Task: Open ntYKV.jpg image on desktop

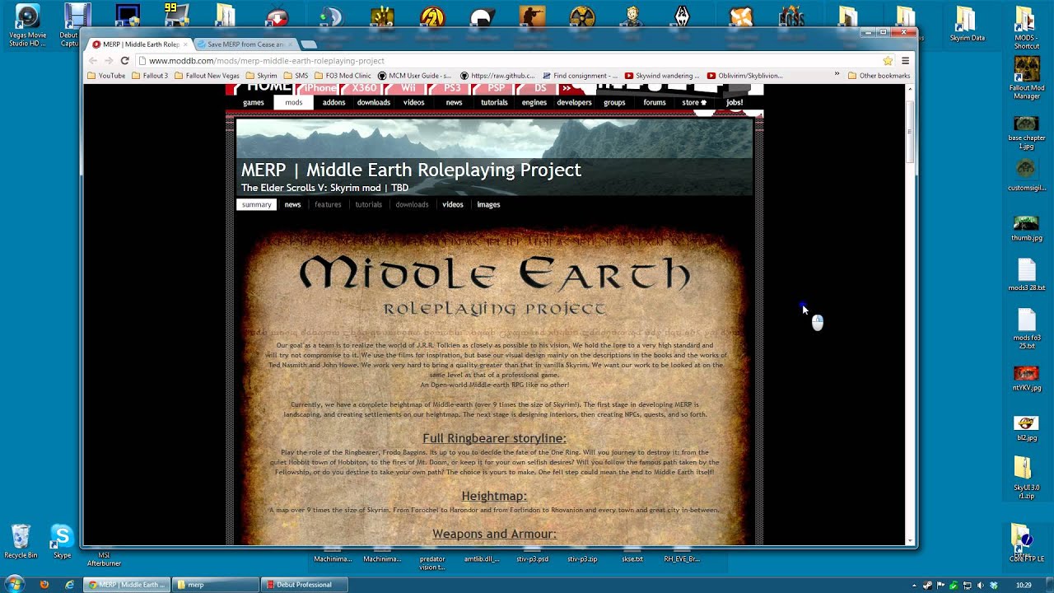Action: 1026,378
